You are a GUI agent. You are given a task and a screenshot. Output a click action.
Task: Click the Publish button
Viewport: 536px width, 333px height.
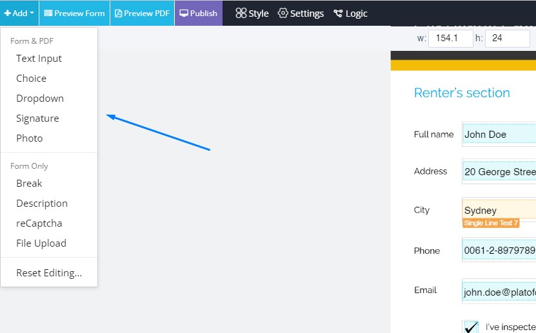(198, 13)
